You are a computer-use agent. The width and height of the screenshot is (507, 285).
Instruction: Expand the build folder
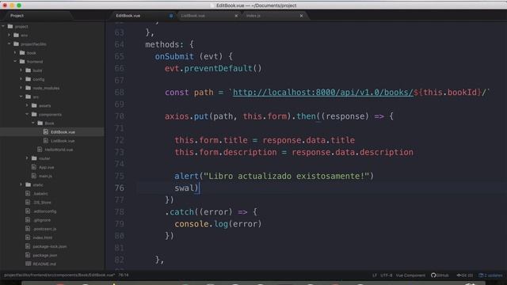click(21, 70)
